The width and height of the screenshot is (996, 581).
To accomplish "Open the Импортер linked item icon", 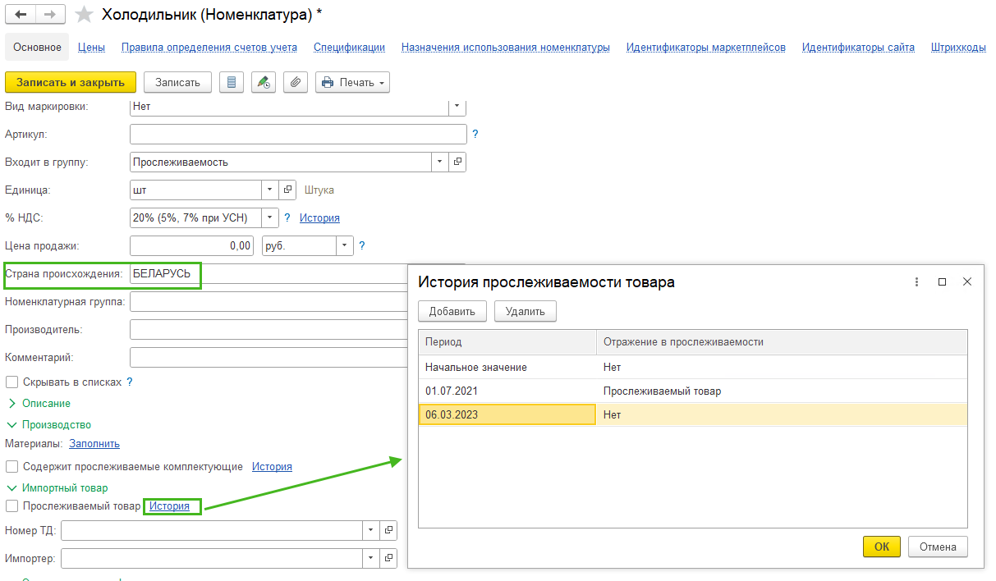I will pyautogui.click(x=389, y=558).
